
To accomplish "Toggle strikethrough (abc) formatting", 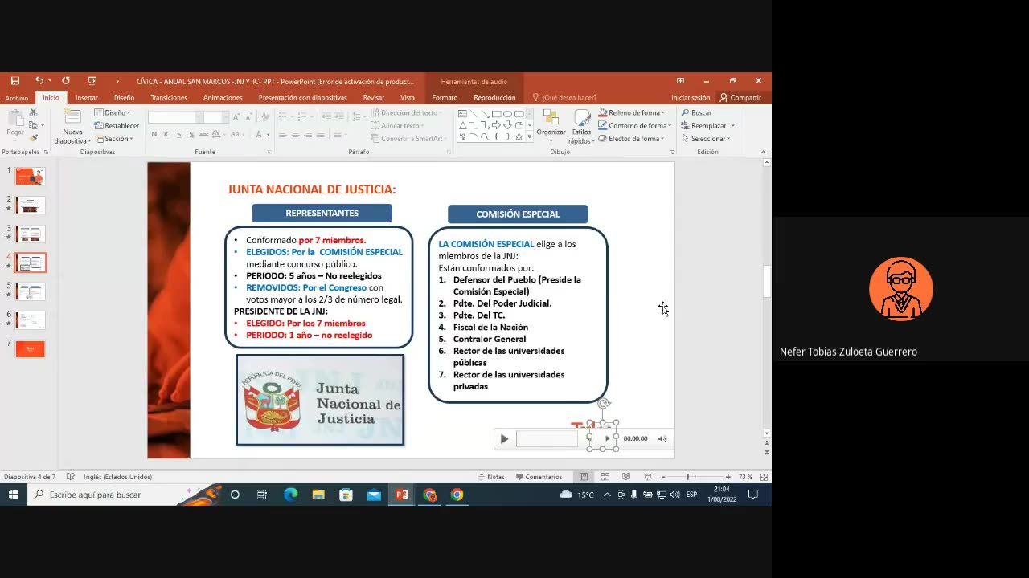I will pyautogui.click(x=204, y=135).
